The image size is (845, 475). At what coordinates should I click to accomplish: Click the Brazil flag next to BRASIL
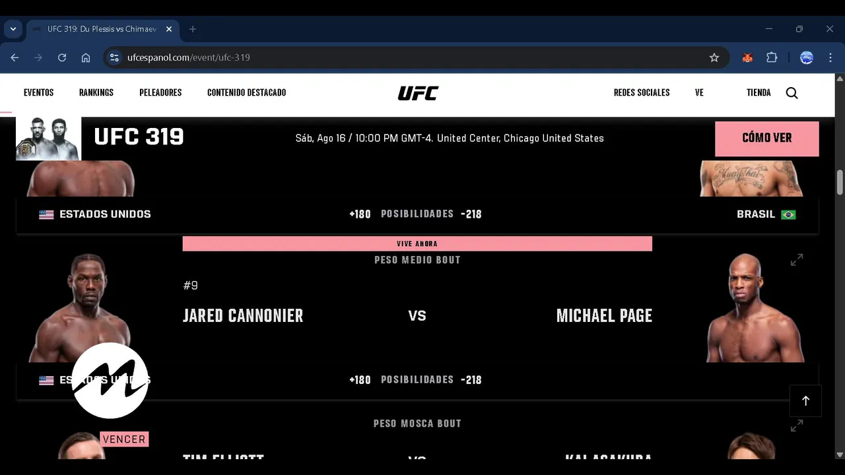coord(788,214)
